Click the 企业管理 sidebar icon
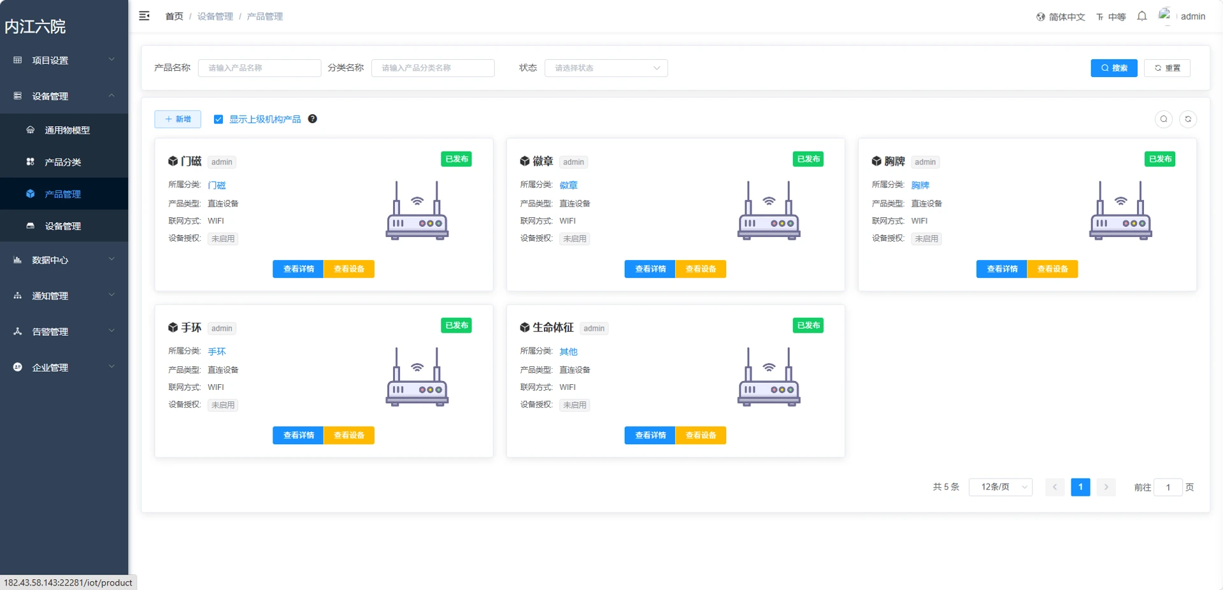 pos(18,367)
